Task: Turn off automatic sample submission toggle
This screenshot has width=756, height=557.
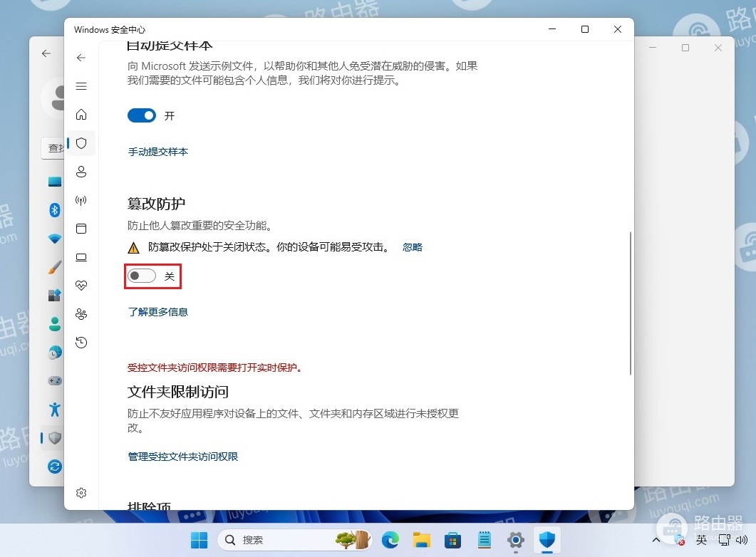Action: (x=142, y=115)
